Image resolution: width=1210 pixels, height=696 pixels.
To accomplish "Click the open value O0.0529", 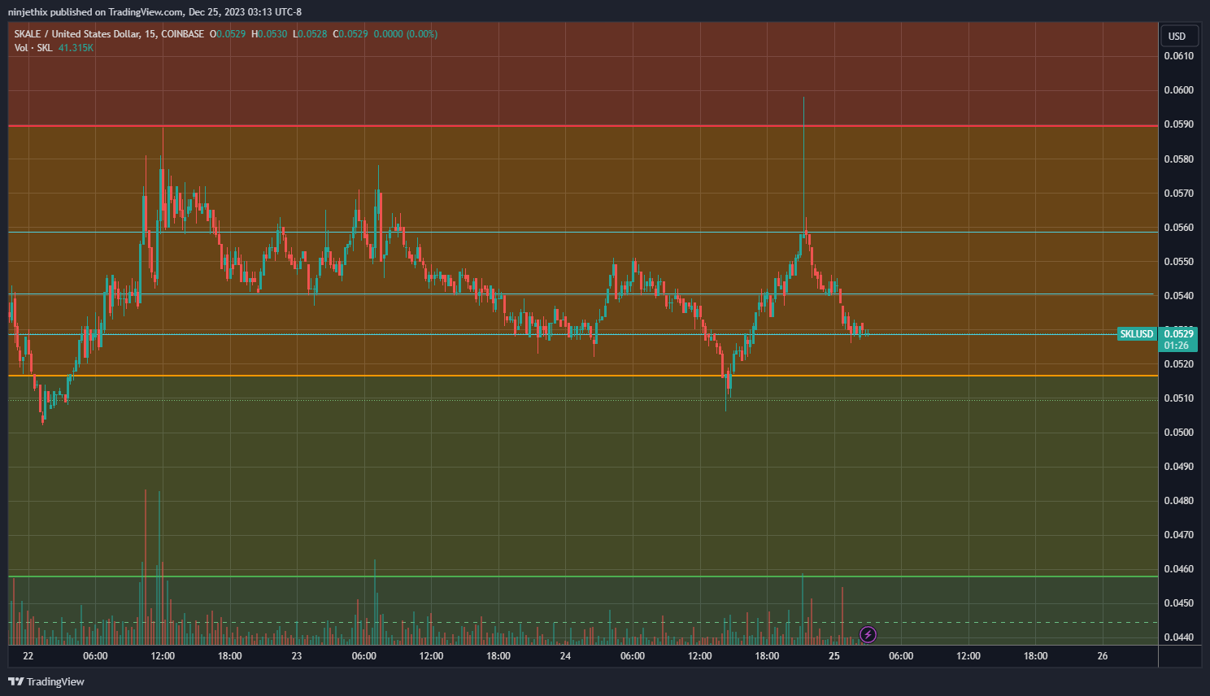I will [228, 34].
